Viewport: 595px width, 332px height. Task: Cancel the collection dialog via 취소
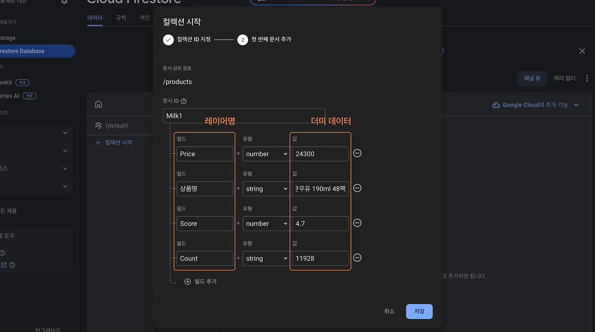(390, 311)
